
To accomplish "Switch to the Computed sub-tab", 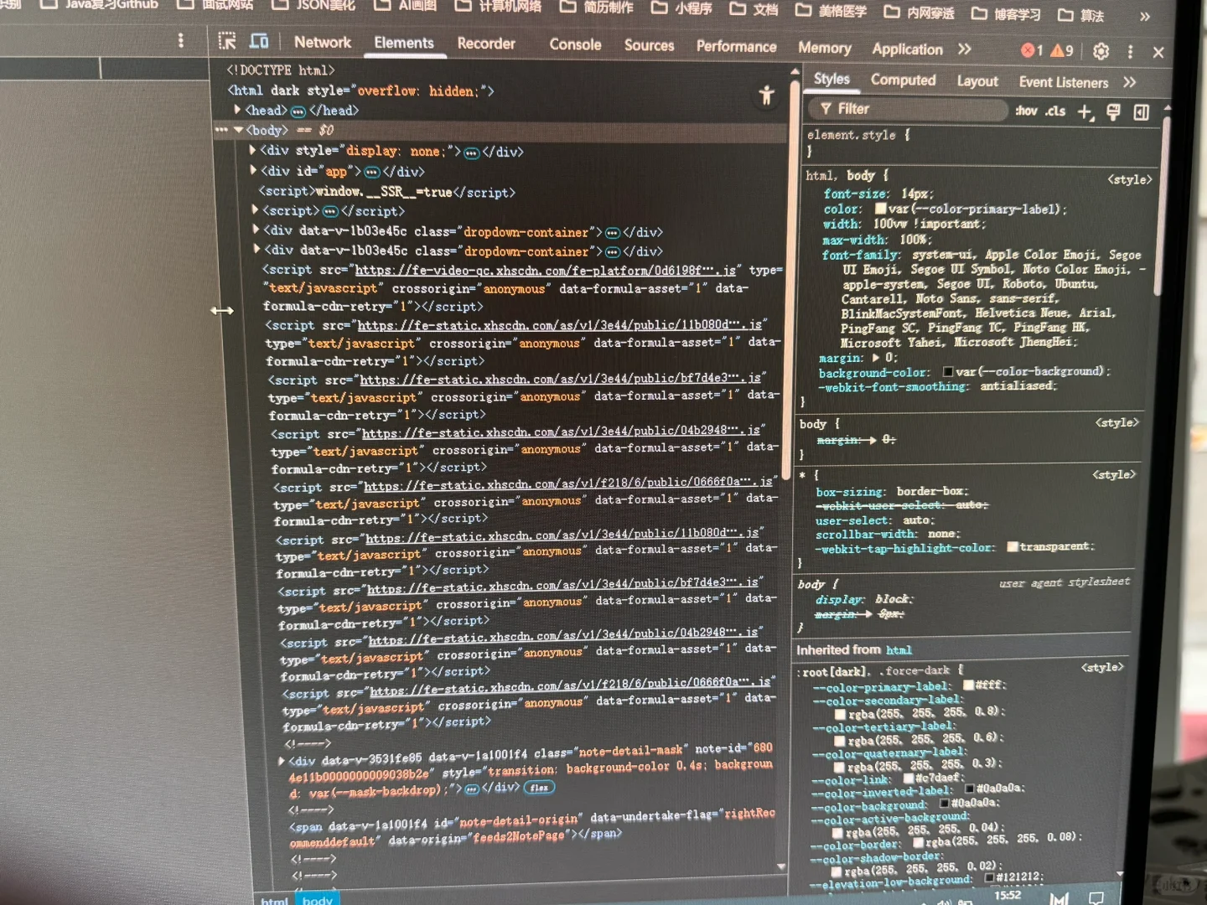I will [x=903, y=80].
